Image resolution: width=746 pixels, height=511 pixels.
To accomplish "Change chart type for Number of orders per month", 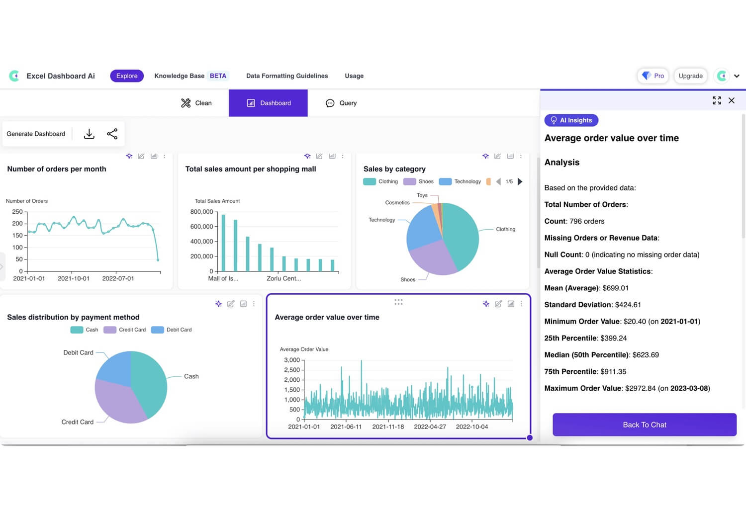I will [154, 156].
